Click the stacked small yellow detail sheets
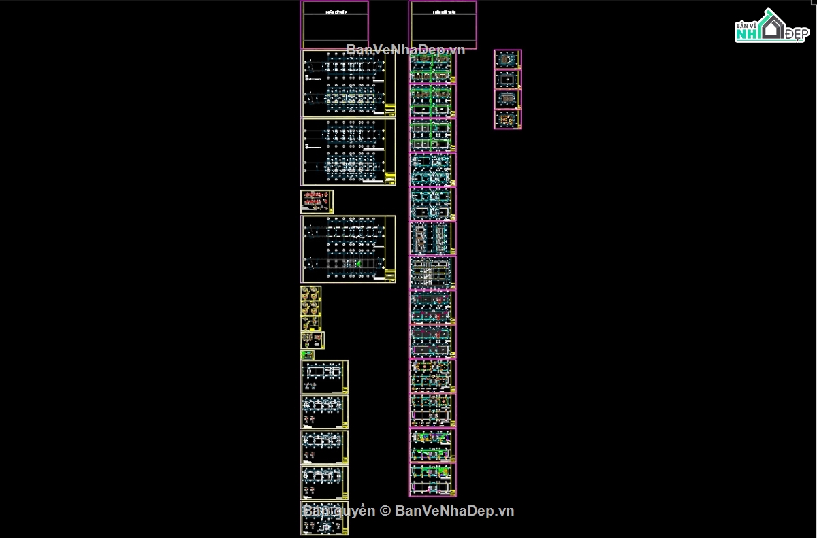817x538 pixels. click(311, 308)
